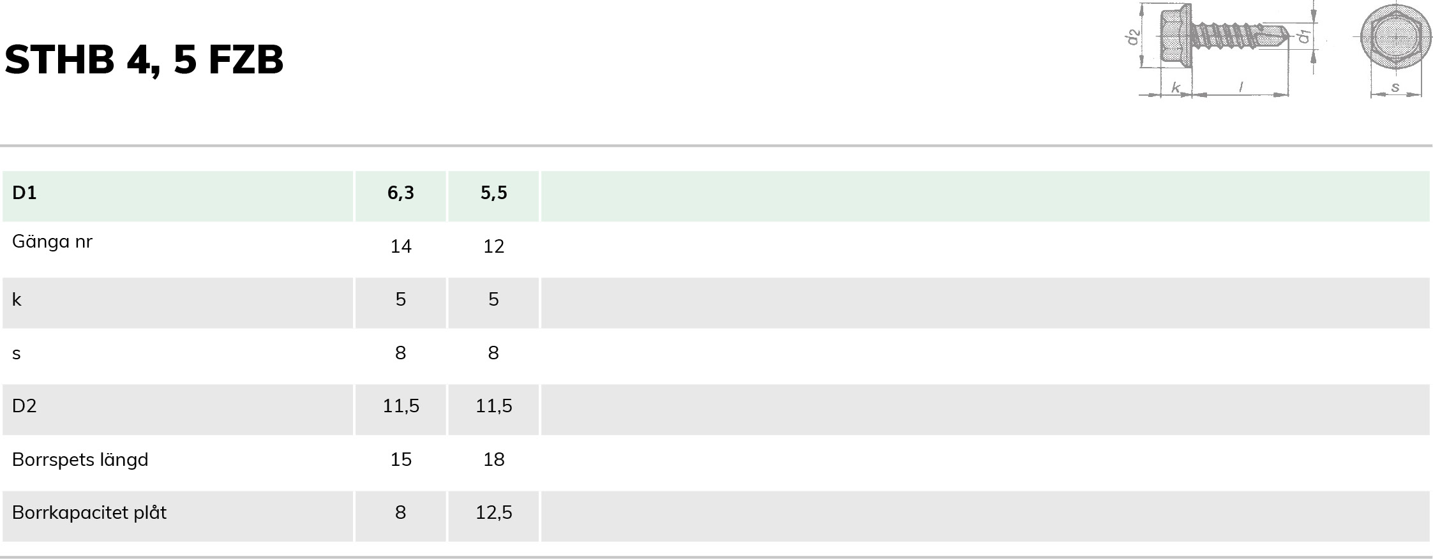The width and height of the screenshot is (1433, 559).
Task: Click the STHB 4, 5 FZB heading
Action: (x=144, y=59)
